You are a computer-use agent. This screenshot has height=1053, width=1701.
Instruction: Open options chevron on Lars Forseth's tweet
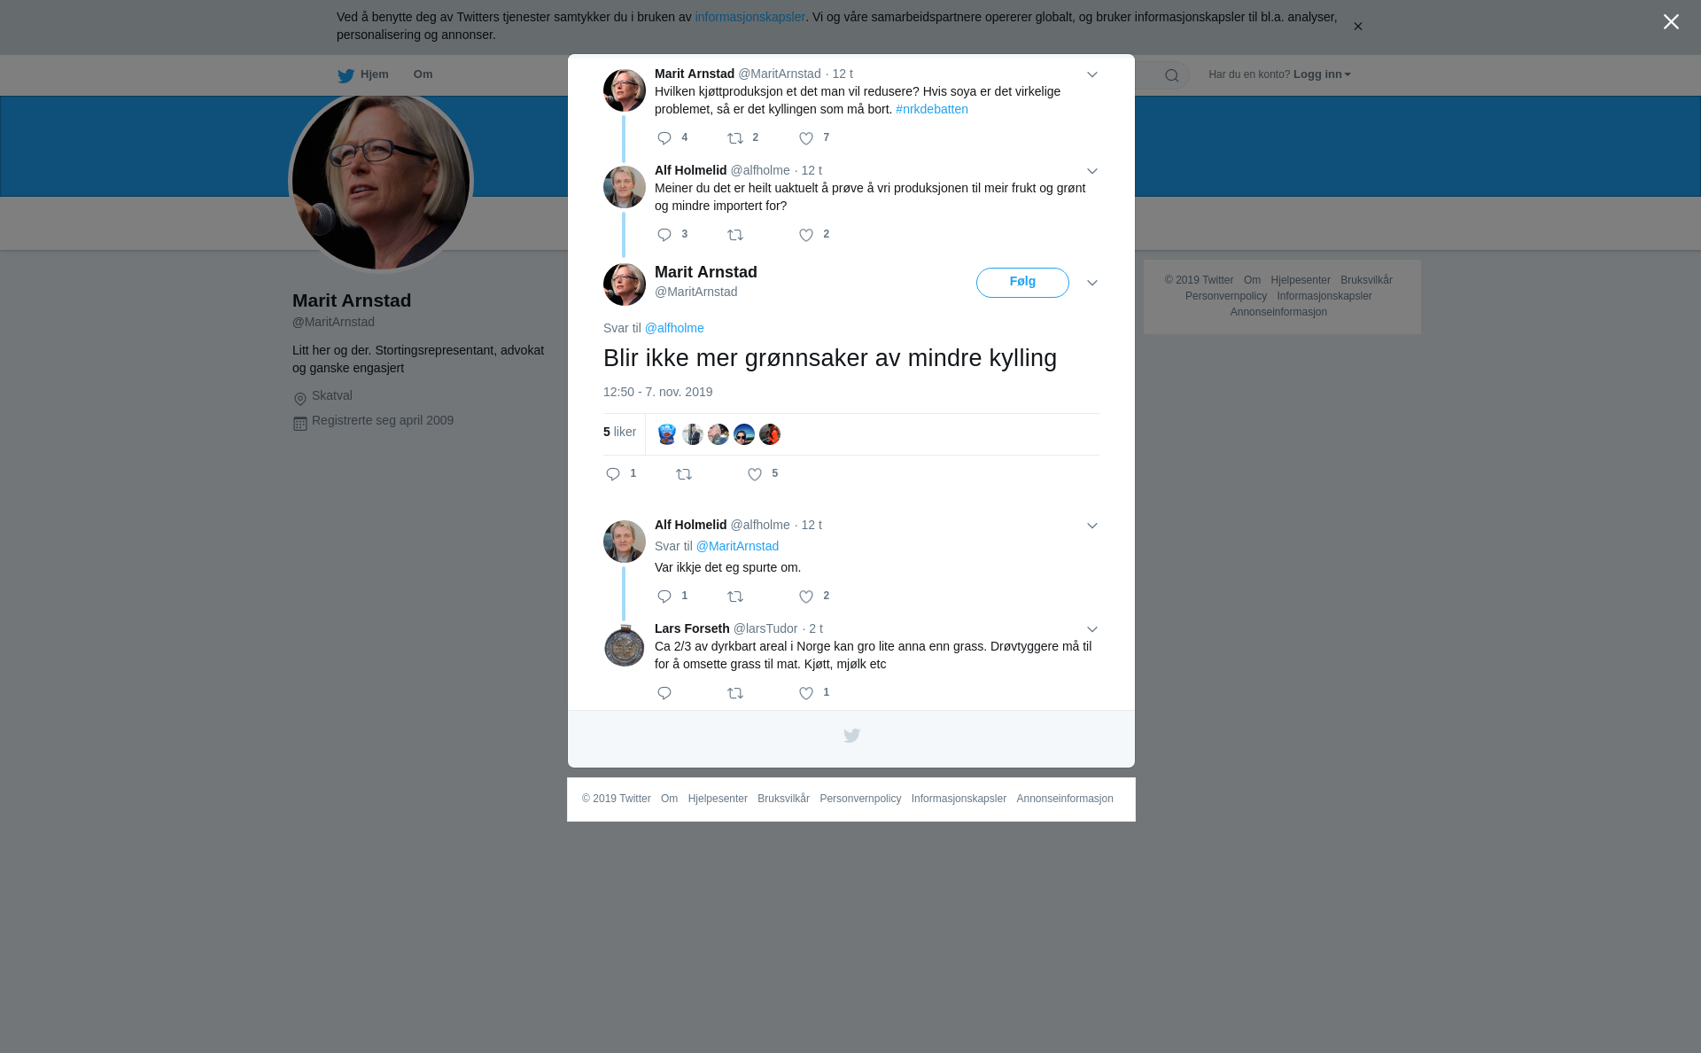point(1092,629)
